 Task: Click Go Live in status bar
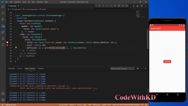97,105
